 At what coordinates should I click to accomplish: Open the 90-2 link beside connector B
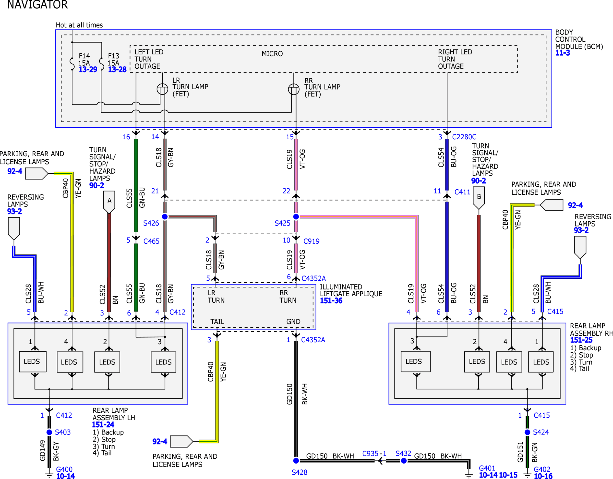(x=479, y=181)
